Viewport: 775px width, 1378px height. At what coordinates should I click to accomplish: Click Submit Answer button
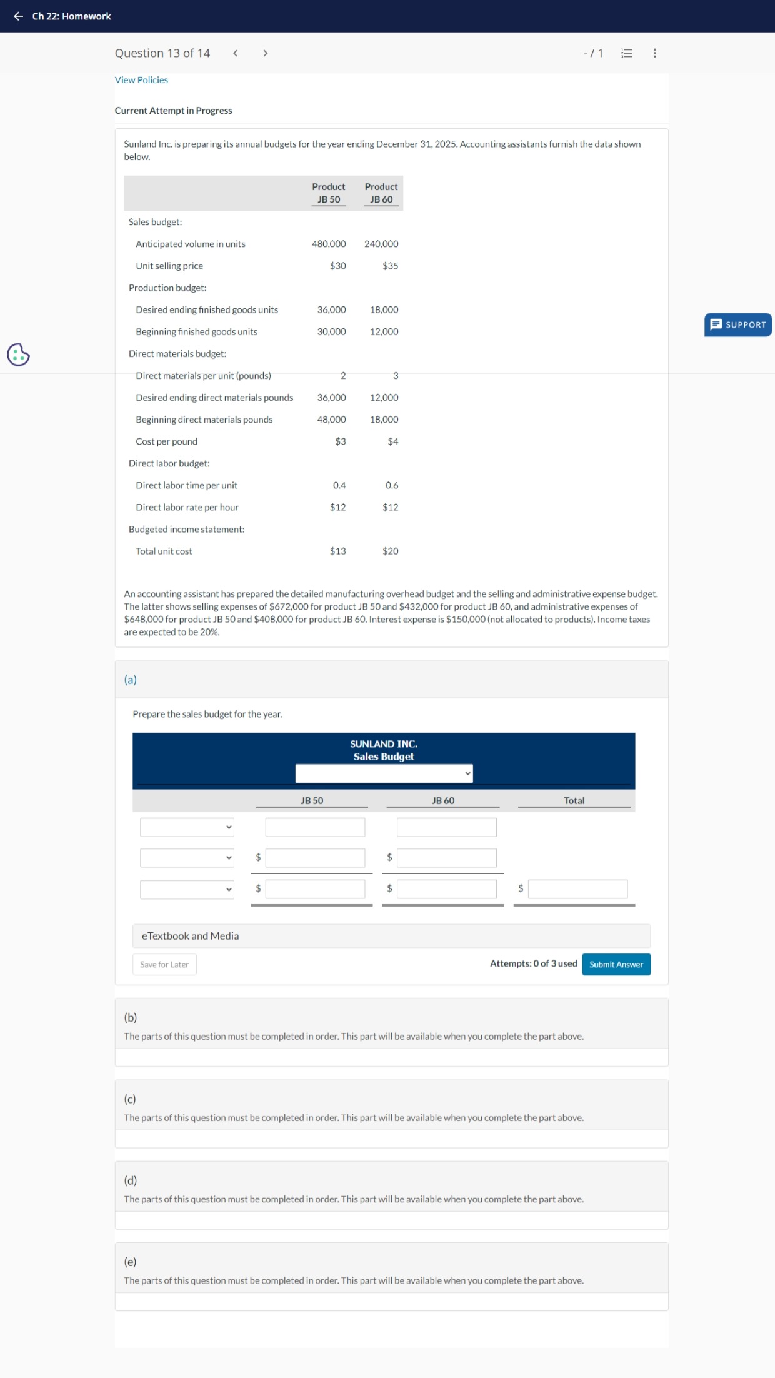click(x=616, y=964)
